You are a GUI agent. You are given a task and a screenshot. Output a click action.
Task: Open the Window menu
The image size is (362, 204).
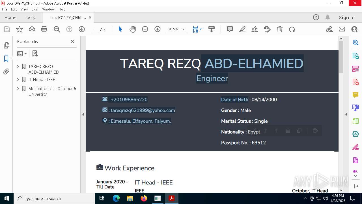pyautogui.click(x=48, y=9)
